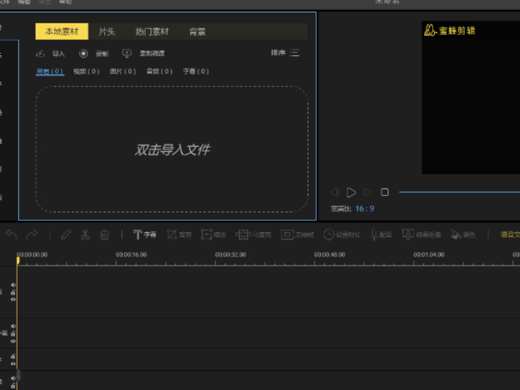Select the 裁剪 crop tool
The height and width of the screenshot is (390, 520).
pos(179,234)
